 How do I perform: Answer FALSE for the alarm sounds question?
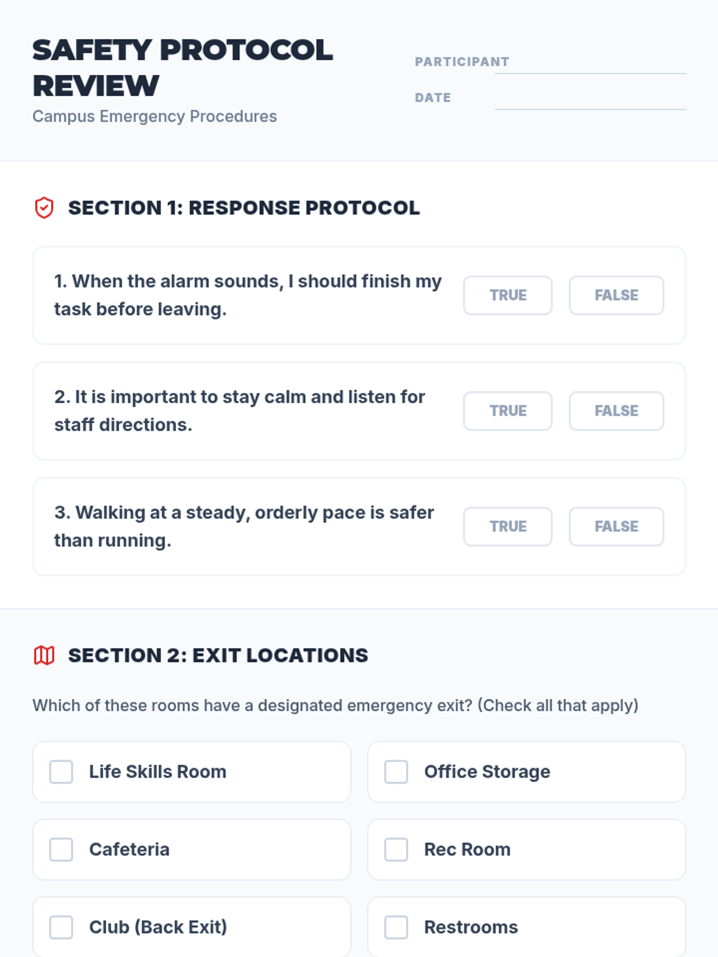[x=616, y=295]
